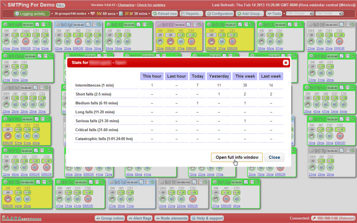The height and width of the screenshot is (223, 357).
Task: Open Help & support
Action: (x=207, y=218)
